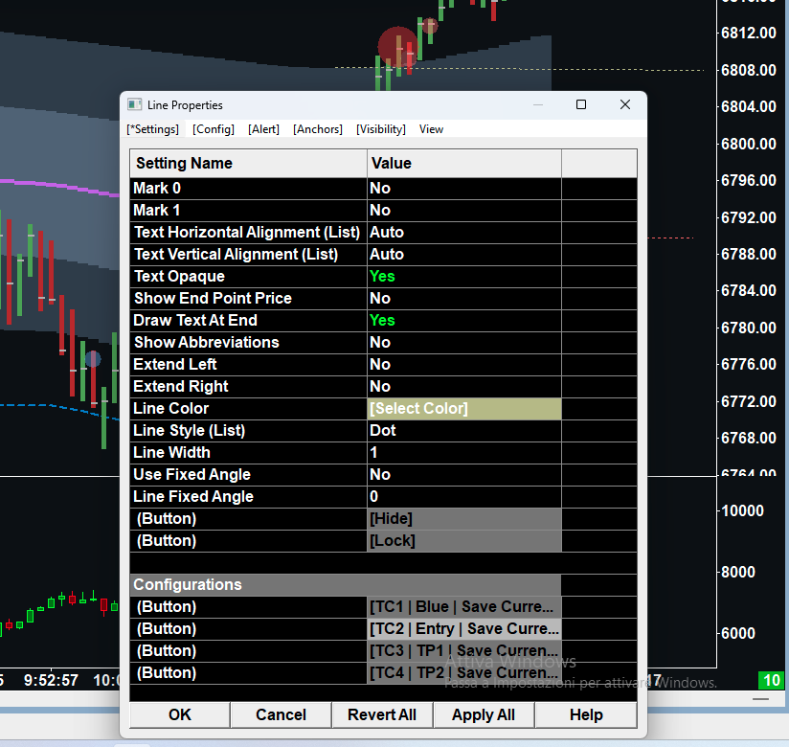The height and width of the screenshot is (747, 789).
Task: Click the TC3 TP1 configuration button
Action: [464, 651]
